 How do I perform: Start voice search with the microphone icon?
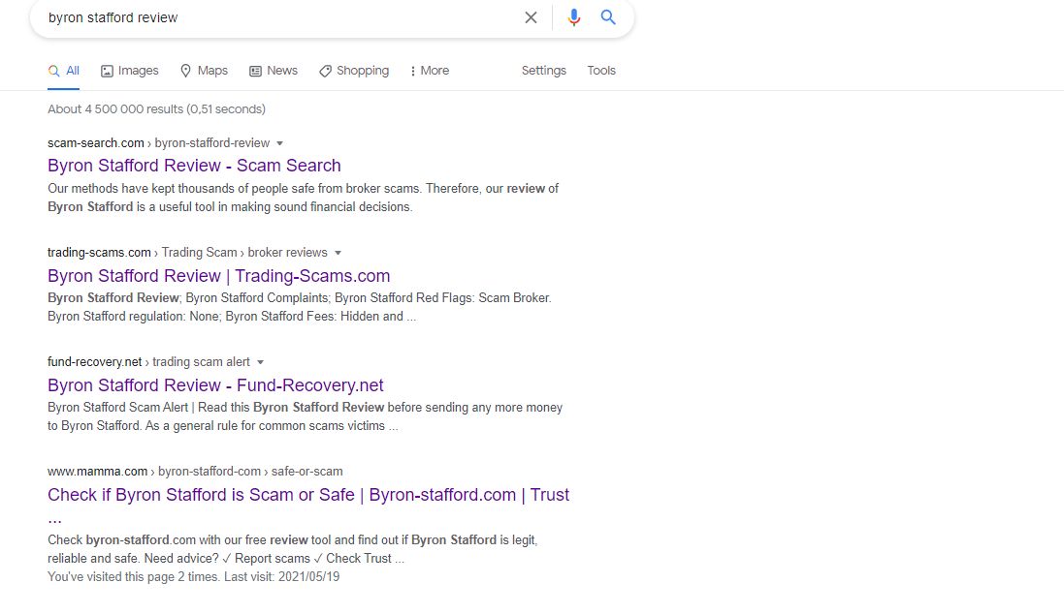pos(573,17)
